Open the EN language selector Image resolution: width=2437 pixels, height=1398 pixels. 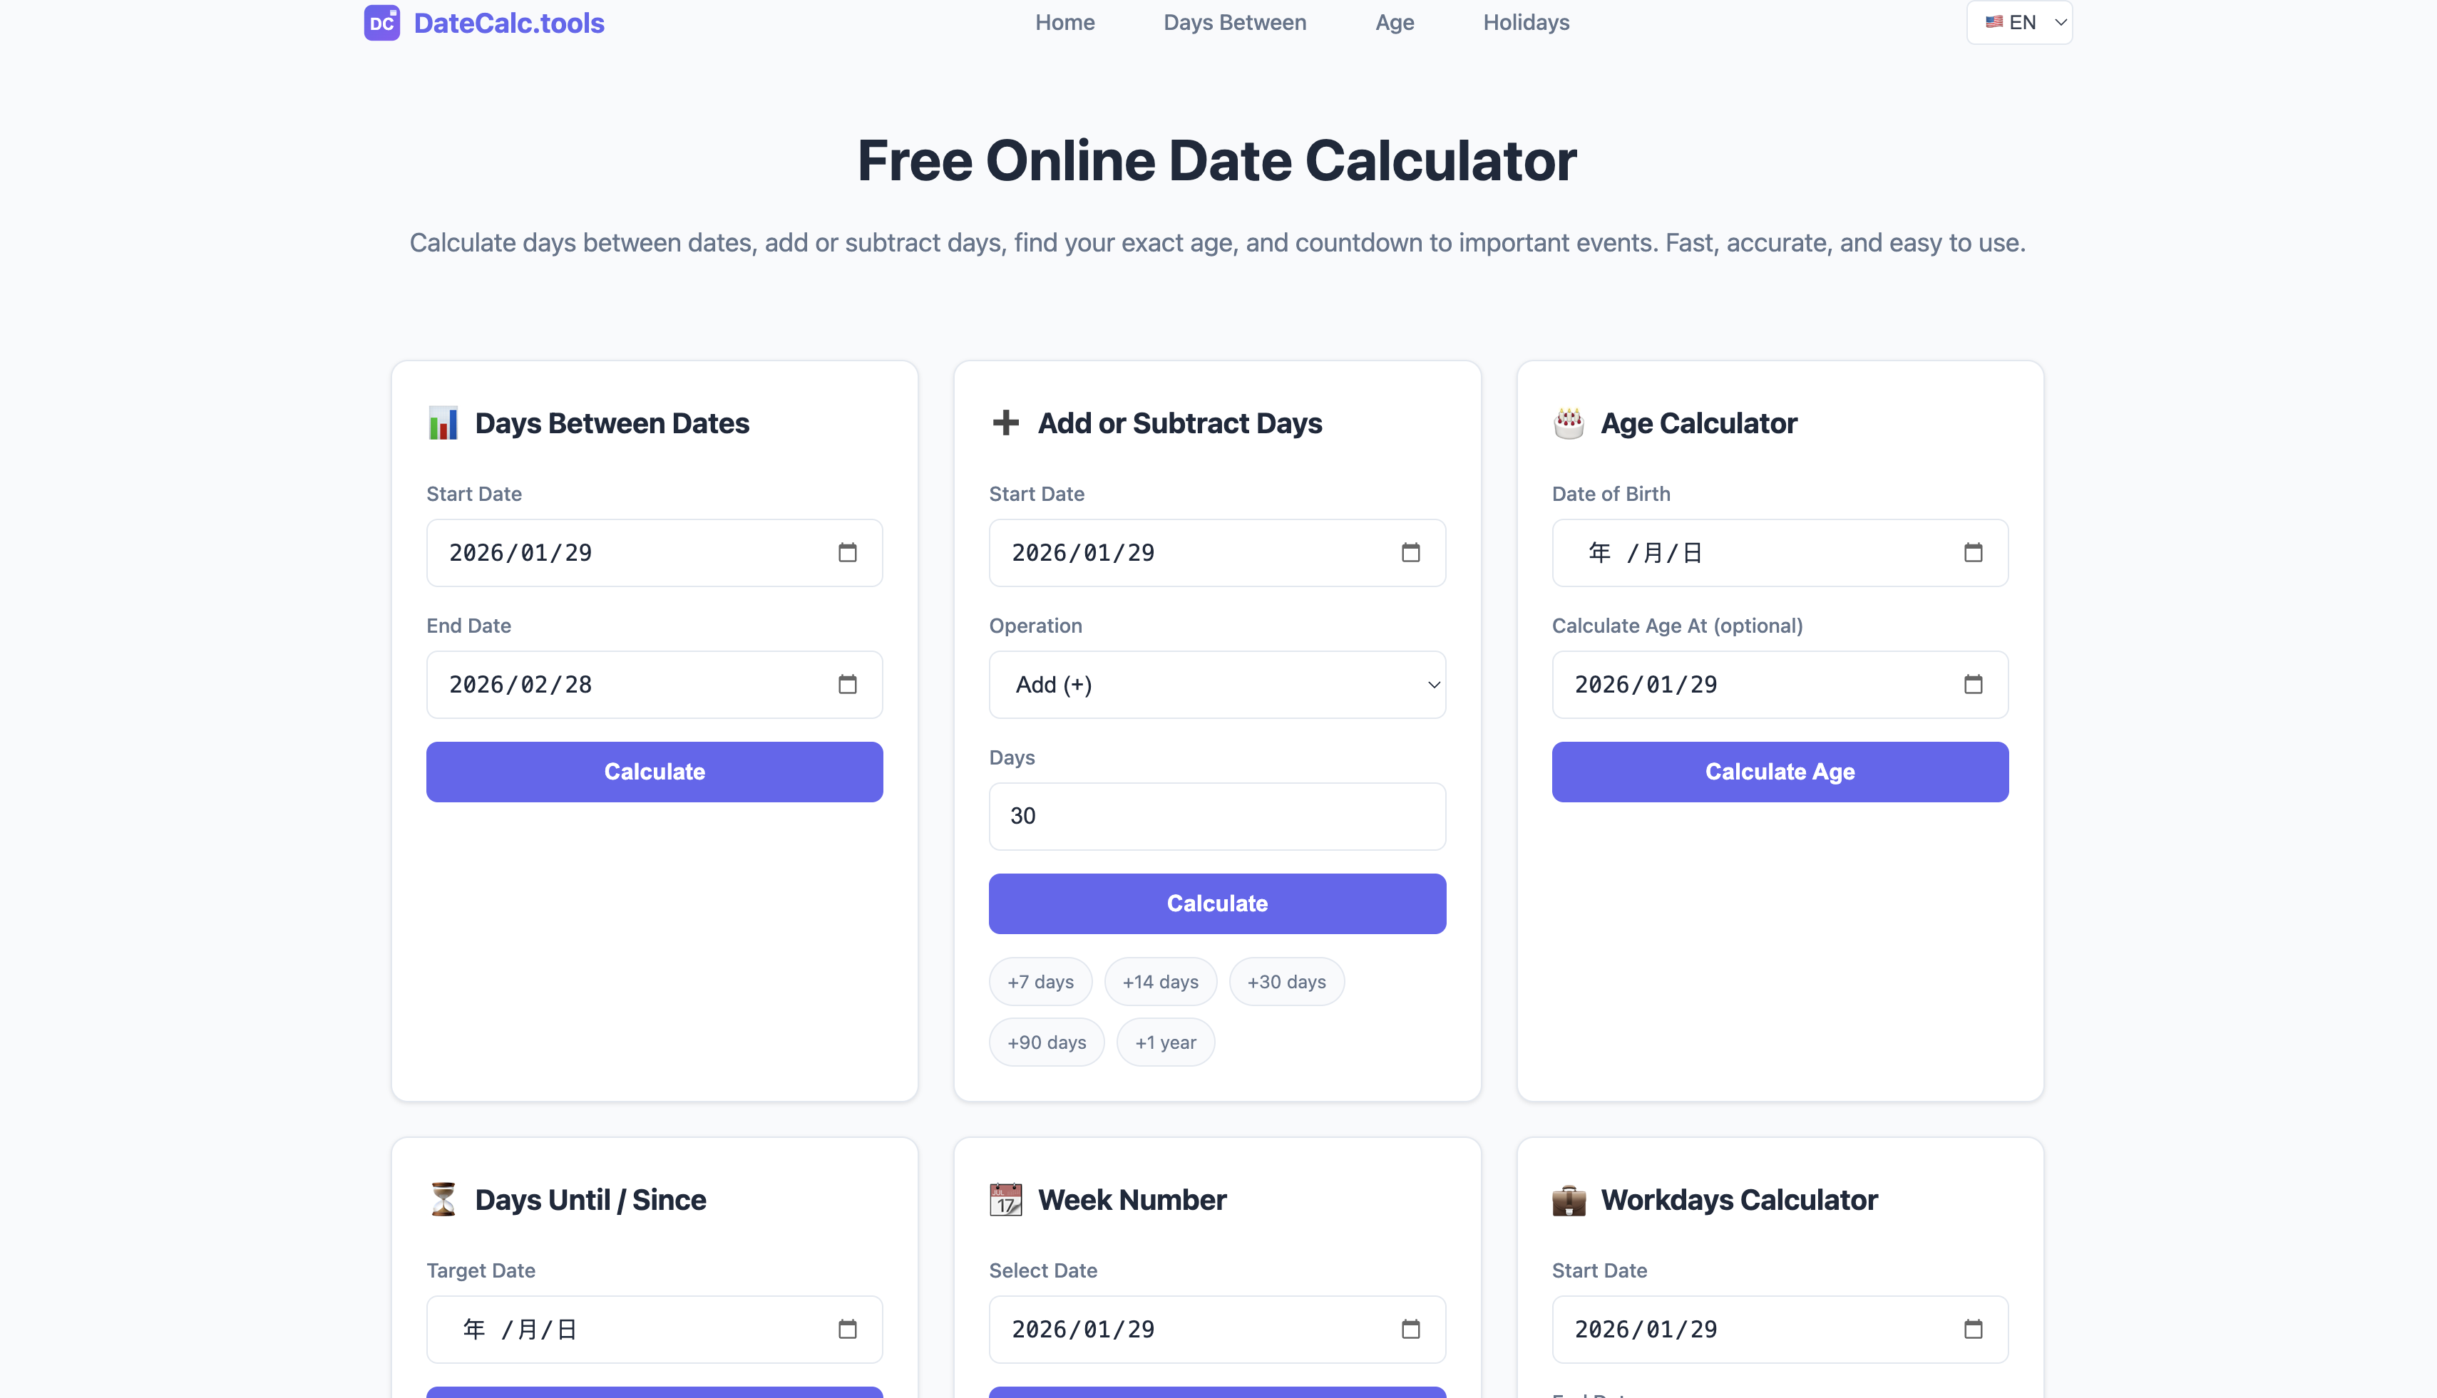tap(2018, 22)
